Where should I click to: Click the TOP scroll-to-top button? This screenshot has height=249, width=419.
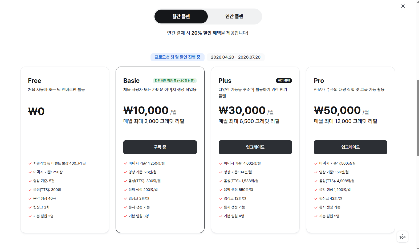click(402, 237)
